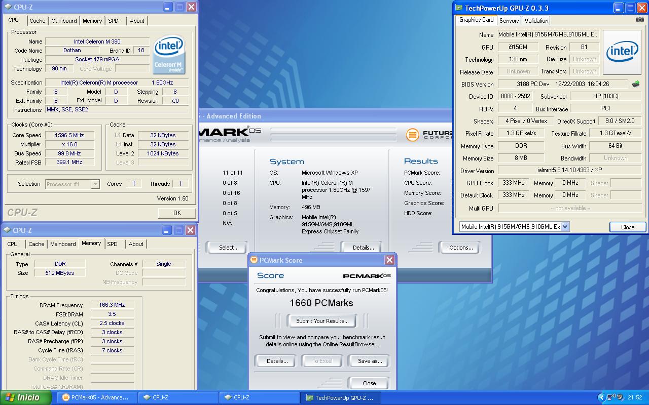Open Cache tab in top CPU-Z window
The image size is (649, 405).
(x=38, y=21)
